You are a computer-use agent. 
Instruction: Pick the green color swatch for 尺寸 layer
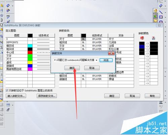30,59
